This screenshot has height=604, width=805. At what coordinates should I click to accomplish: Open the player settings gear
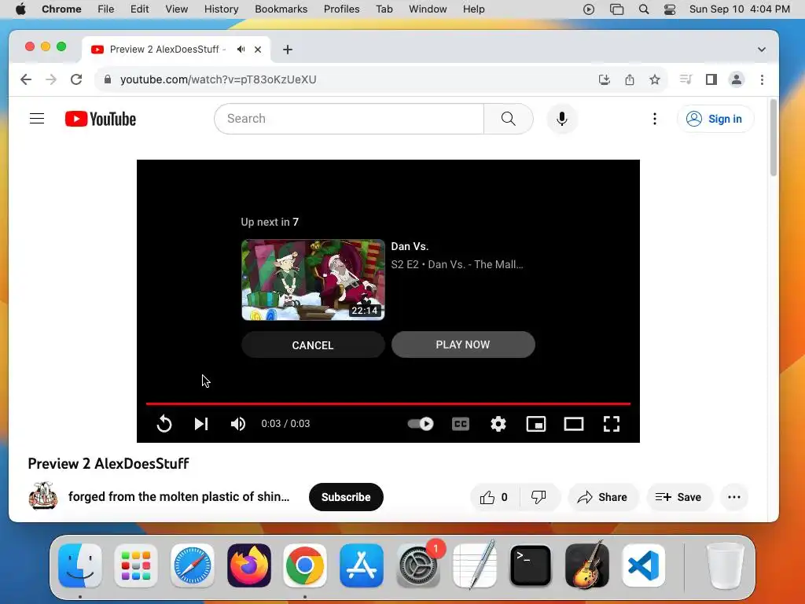pos(498,424)
